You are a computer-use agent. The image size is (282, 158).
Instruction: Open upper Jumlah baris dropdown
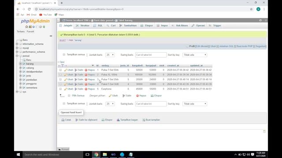110,55
